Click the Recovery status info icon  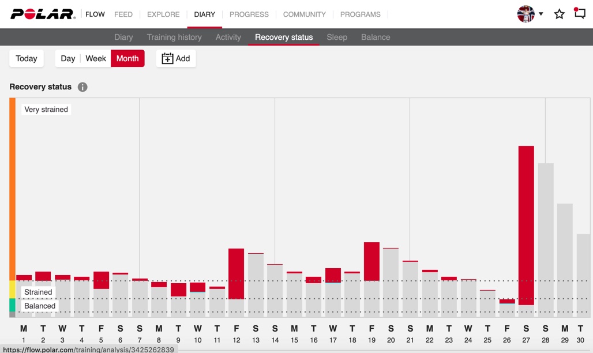pyautogui.click(x=82, y=87)
